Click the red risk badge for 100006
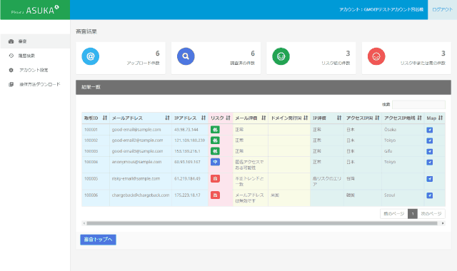Image resolution: width=457 pixels, height=271 pixels. click(x=215, y=195)
